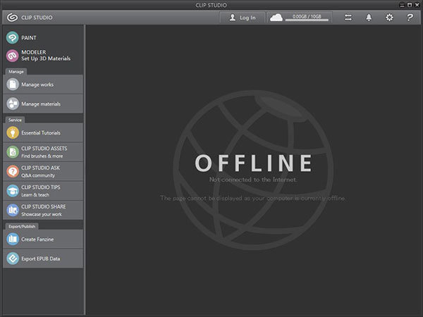The image size is (423, 317).
Task: Open notifications bell icon
Action: pos(369,17)
